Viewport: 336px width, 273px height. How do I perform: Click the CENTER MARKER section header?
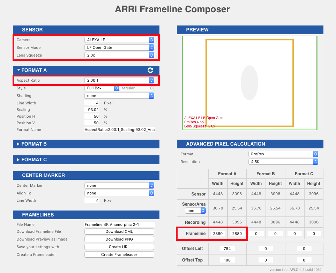point(86,175)
